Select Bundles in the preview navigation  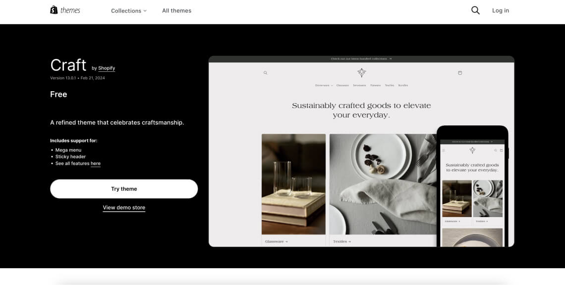pyautogui.click(x=403, y=85)
